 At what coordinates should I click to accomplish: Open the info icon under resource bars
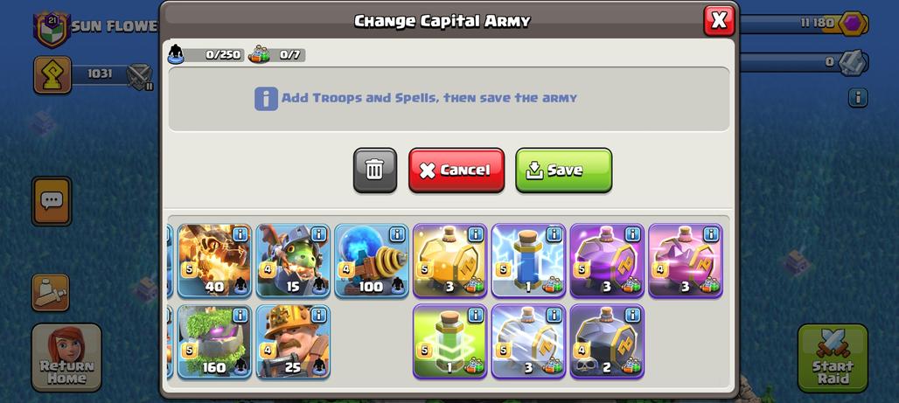[858, 97]
